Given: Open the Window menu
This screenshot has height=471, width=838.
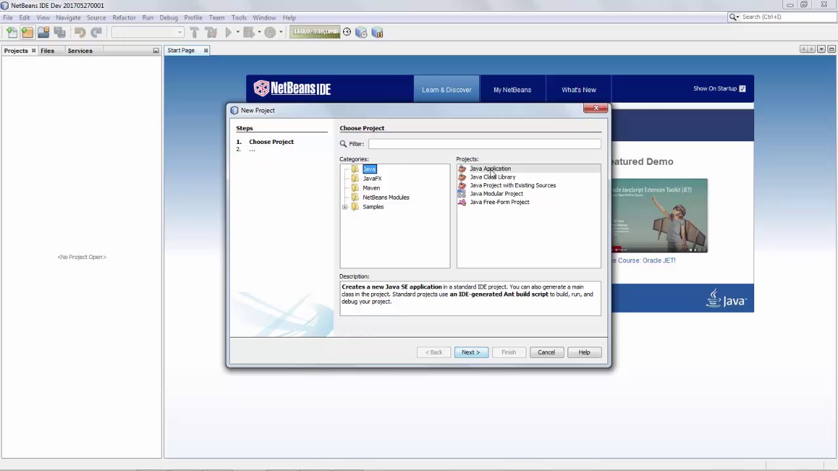Looking at the screenshot, I should [x=264, y=18].
